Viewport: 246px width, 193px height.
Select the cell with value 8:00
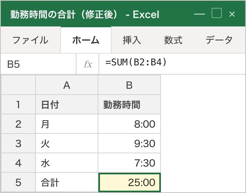(x=129, y=124)
